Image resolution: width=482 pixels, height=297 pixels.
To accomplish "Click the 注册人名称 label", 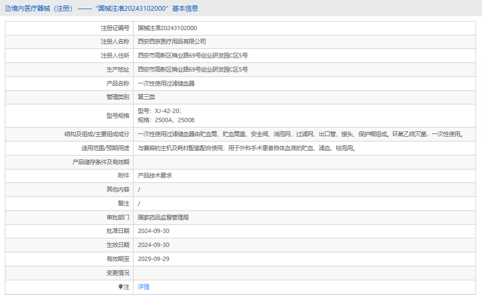I will [115, 41].
